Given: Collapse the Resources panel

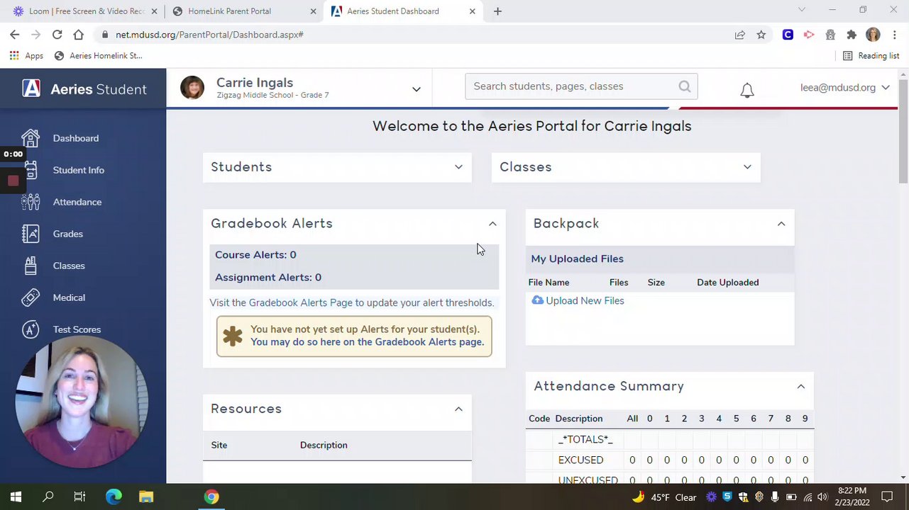Looking at the screenshot, I should [458, 409].
